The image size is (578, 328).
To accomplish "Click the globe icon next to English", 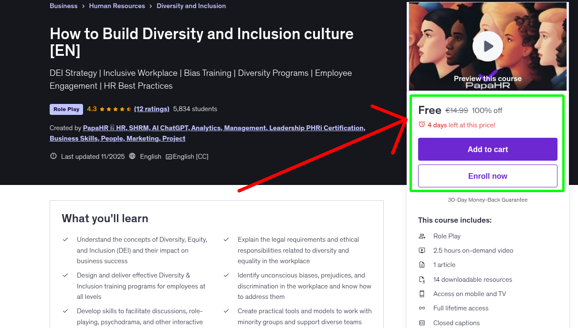I will [132, 156].
